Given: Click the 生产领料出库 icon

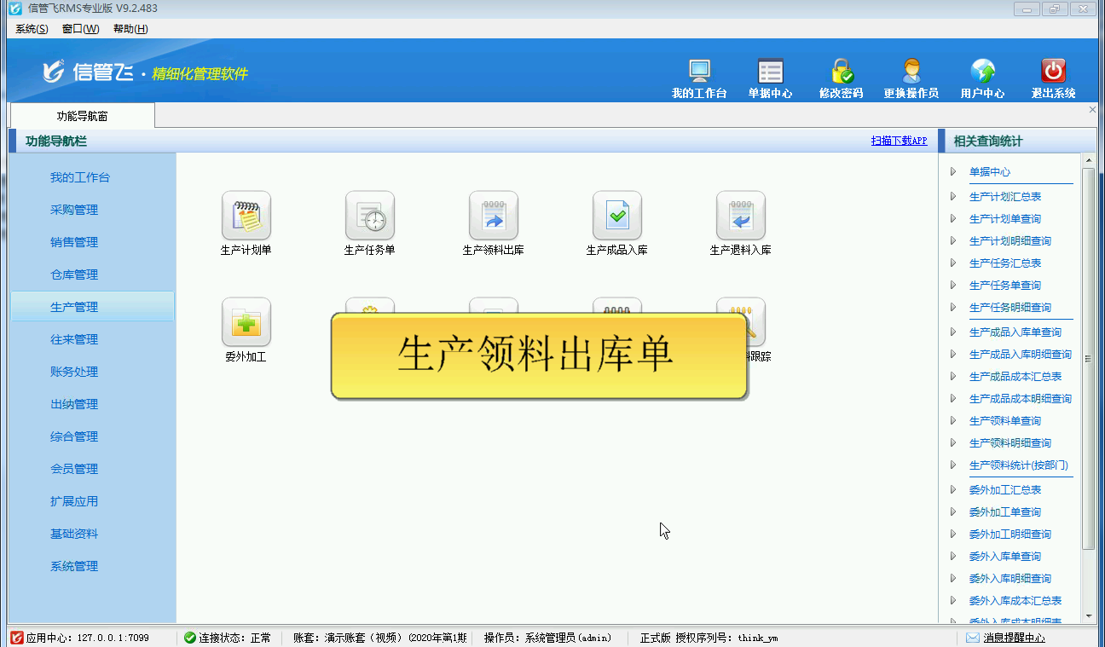Looking at the screenshot, I should click(x=493, y=216).
